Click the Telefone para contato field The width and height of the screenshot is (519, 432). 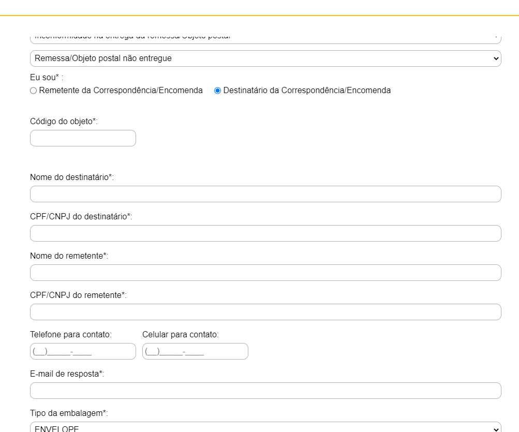coord(83,351)
